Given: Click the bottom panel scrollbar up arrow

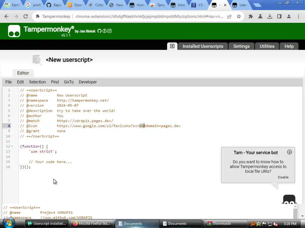Looking at the screenshot, I should (x=295, y=207).
